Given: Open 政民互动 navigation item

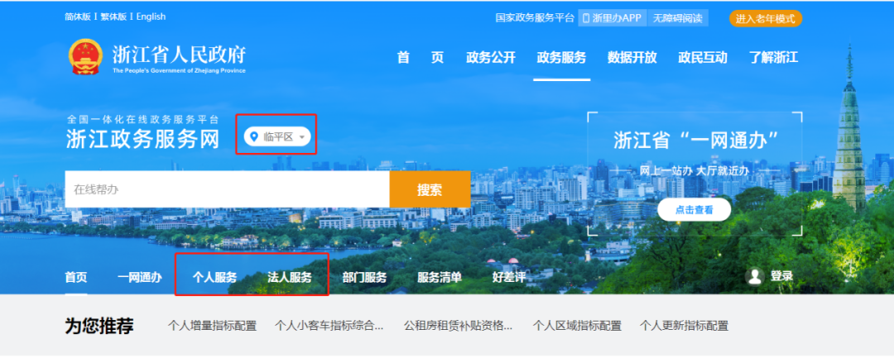Looking at the screenshot, I should pos(703,58).
